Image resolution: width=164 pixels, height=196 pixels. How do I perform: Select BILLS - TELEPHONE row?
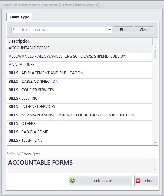(80, 141)
